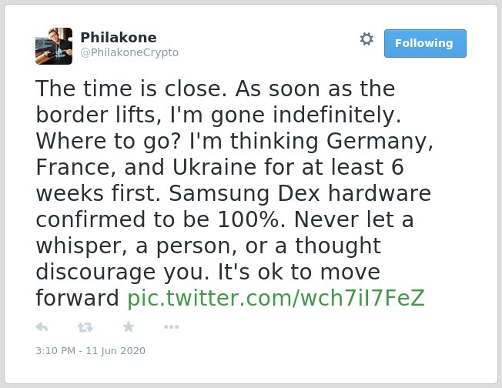Open the 3:10 PM - 11 Jun 2020 timestamp
This screenshot has height=388, width=502.
click(91, 351)
